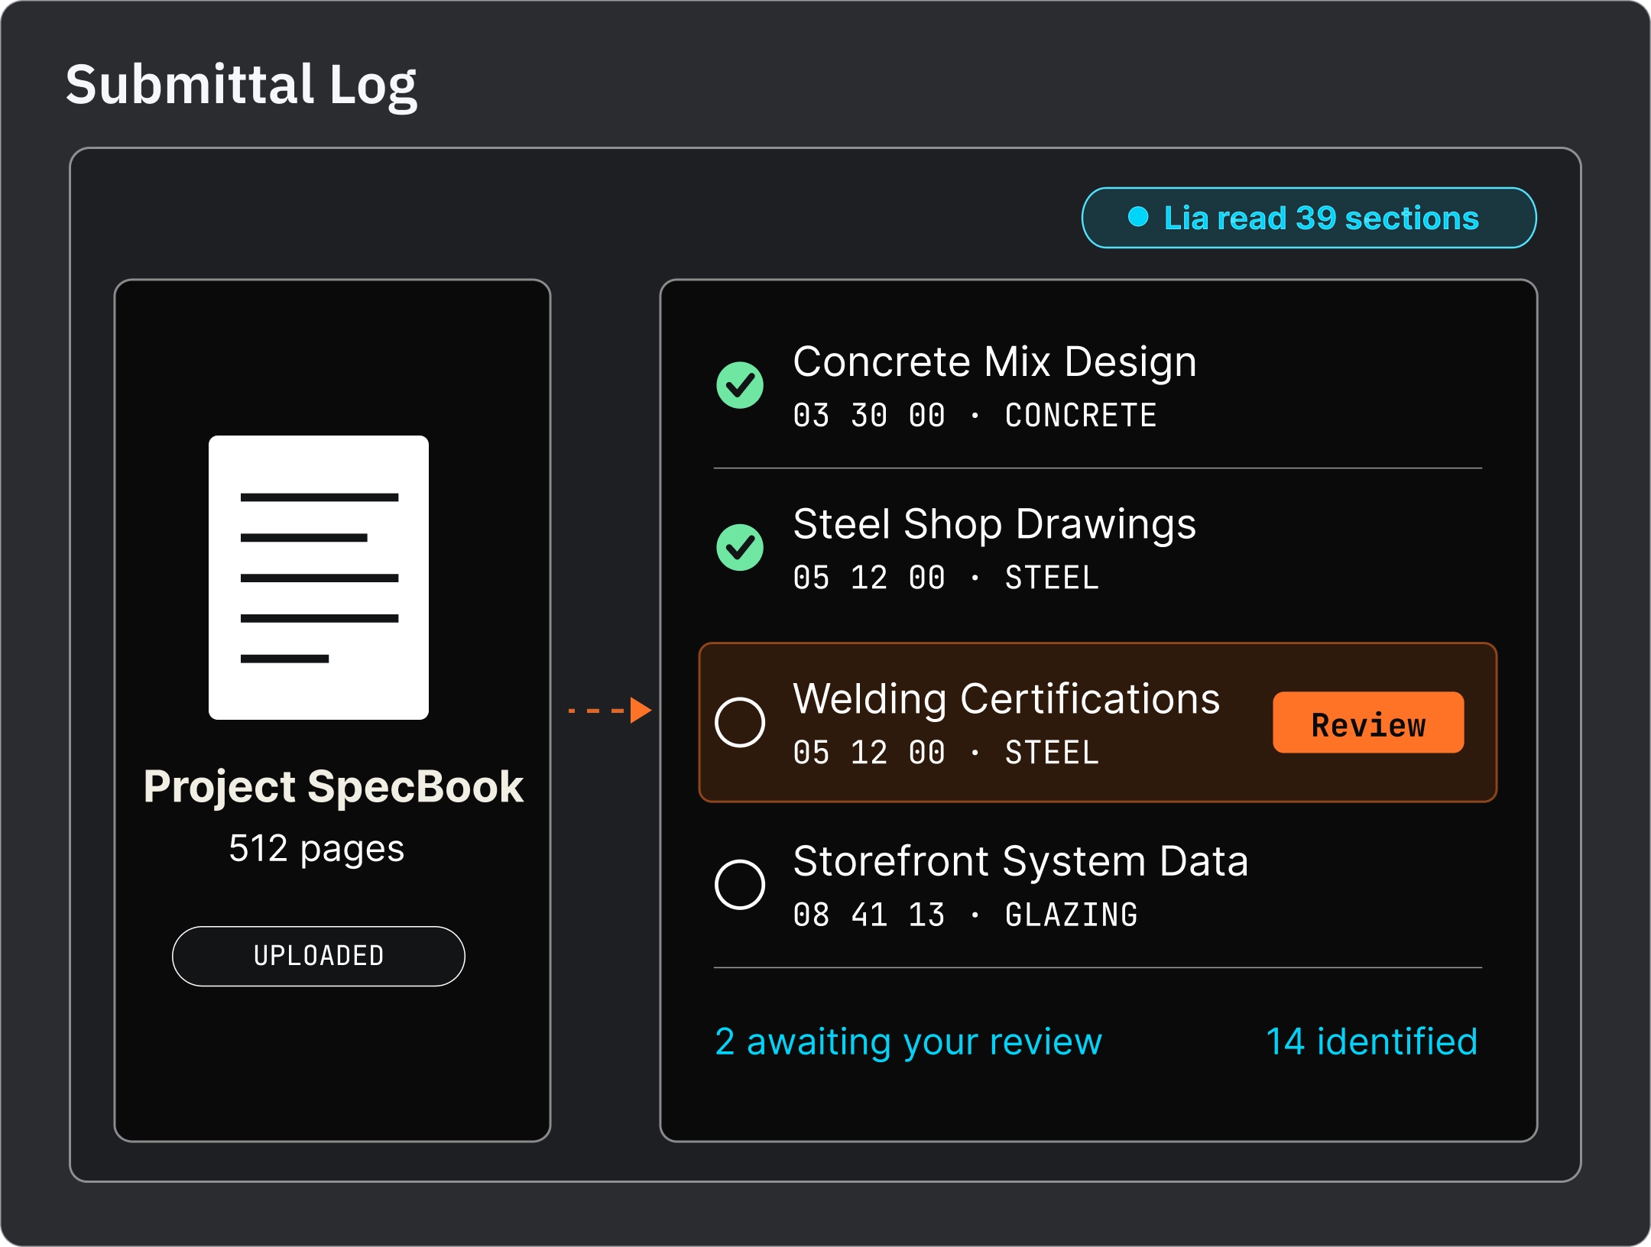1651x1247 pixels.
Task: Click the cyan dot in the Lia badge
Action: (1138, 217)
